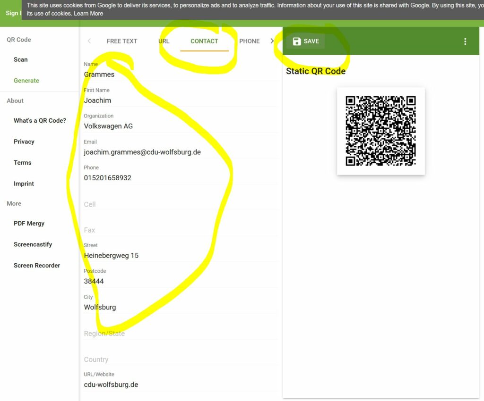Focus the Organization field
This screenshot has width=484, height=401.
pyautogui.click(x=181, y=126)
